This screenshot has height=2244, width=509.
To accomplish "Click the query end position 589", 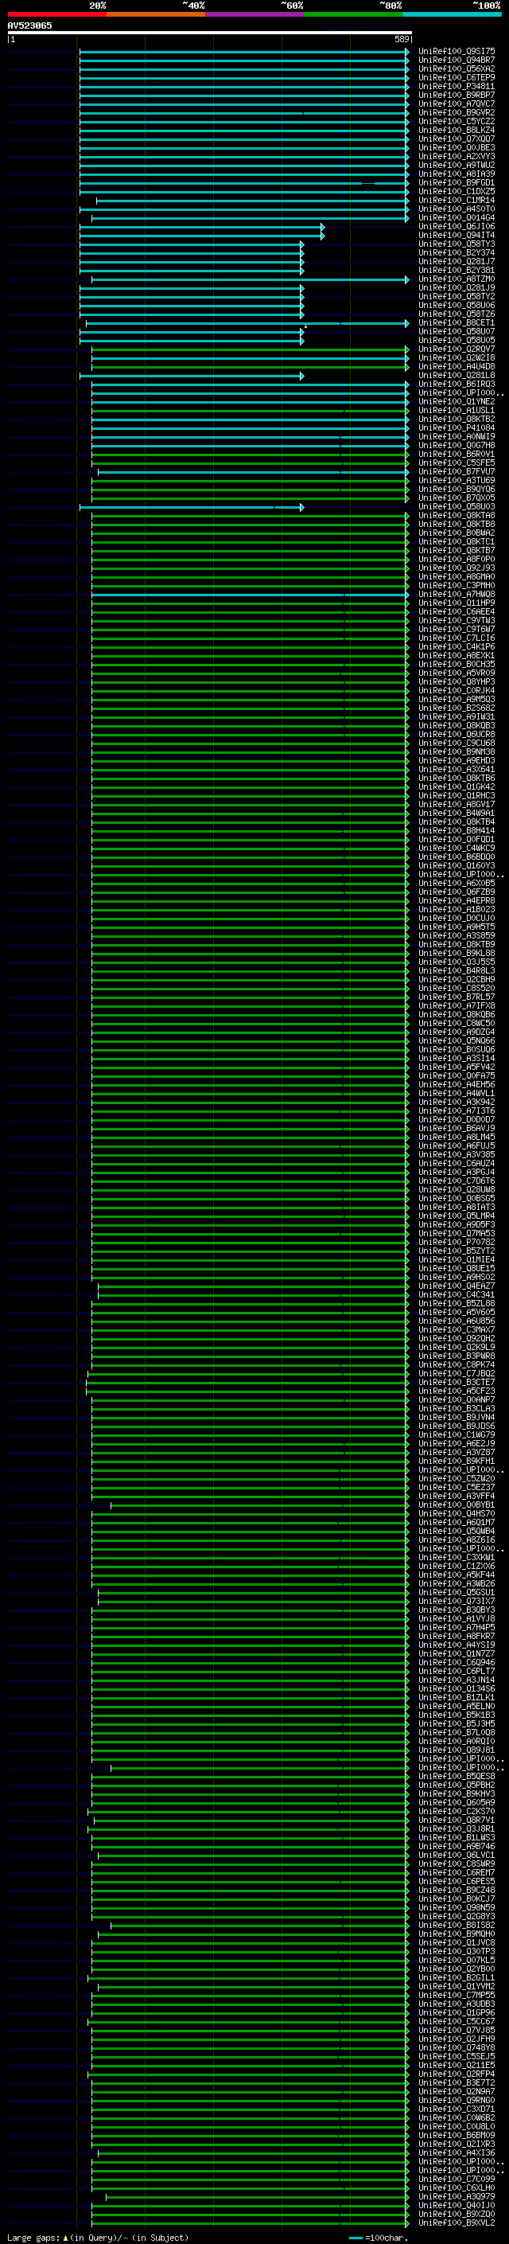I will click(x=401, y=39).
